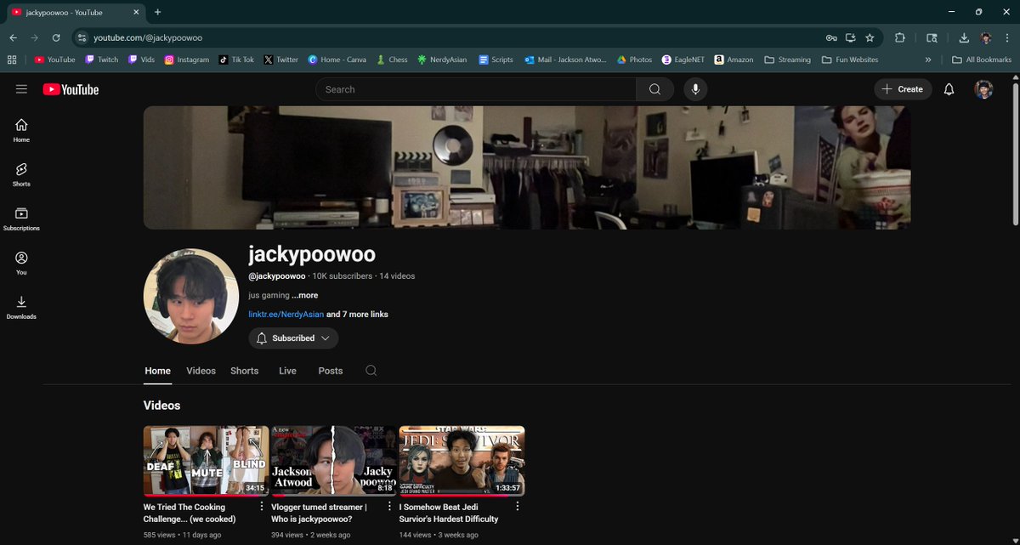Screen dimensions: 1020x545
Task: Open options for Jedi Survivor video
Action: (x=517, y=507)
